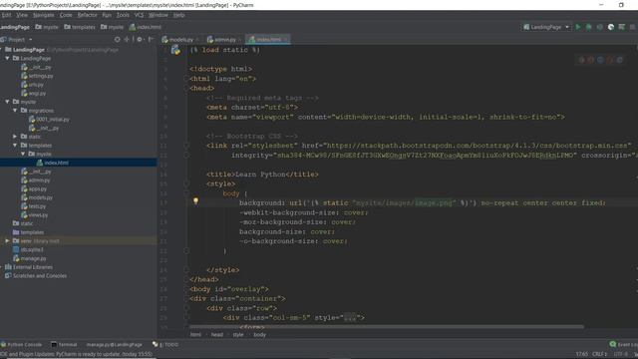638x359 pixels.
Task: Unfold the collapsed style attribute placeholder
Action: point(350,317)
